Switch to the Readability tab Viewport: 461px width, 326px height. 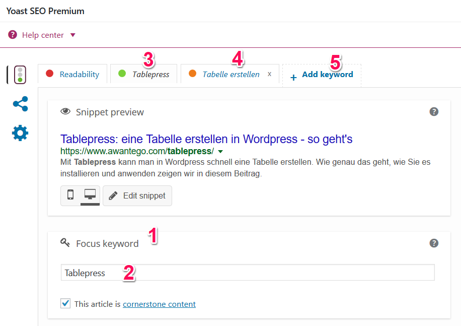point(72,74)
